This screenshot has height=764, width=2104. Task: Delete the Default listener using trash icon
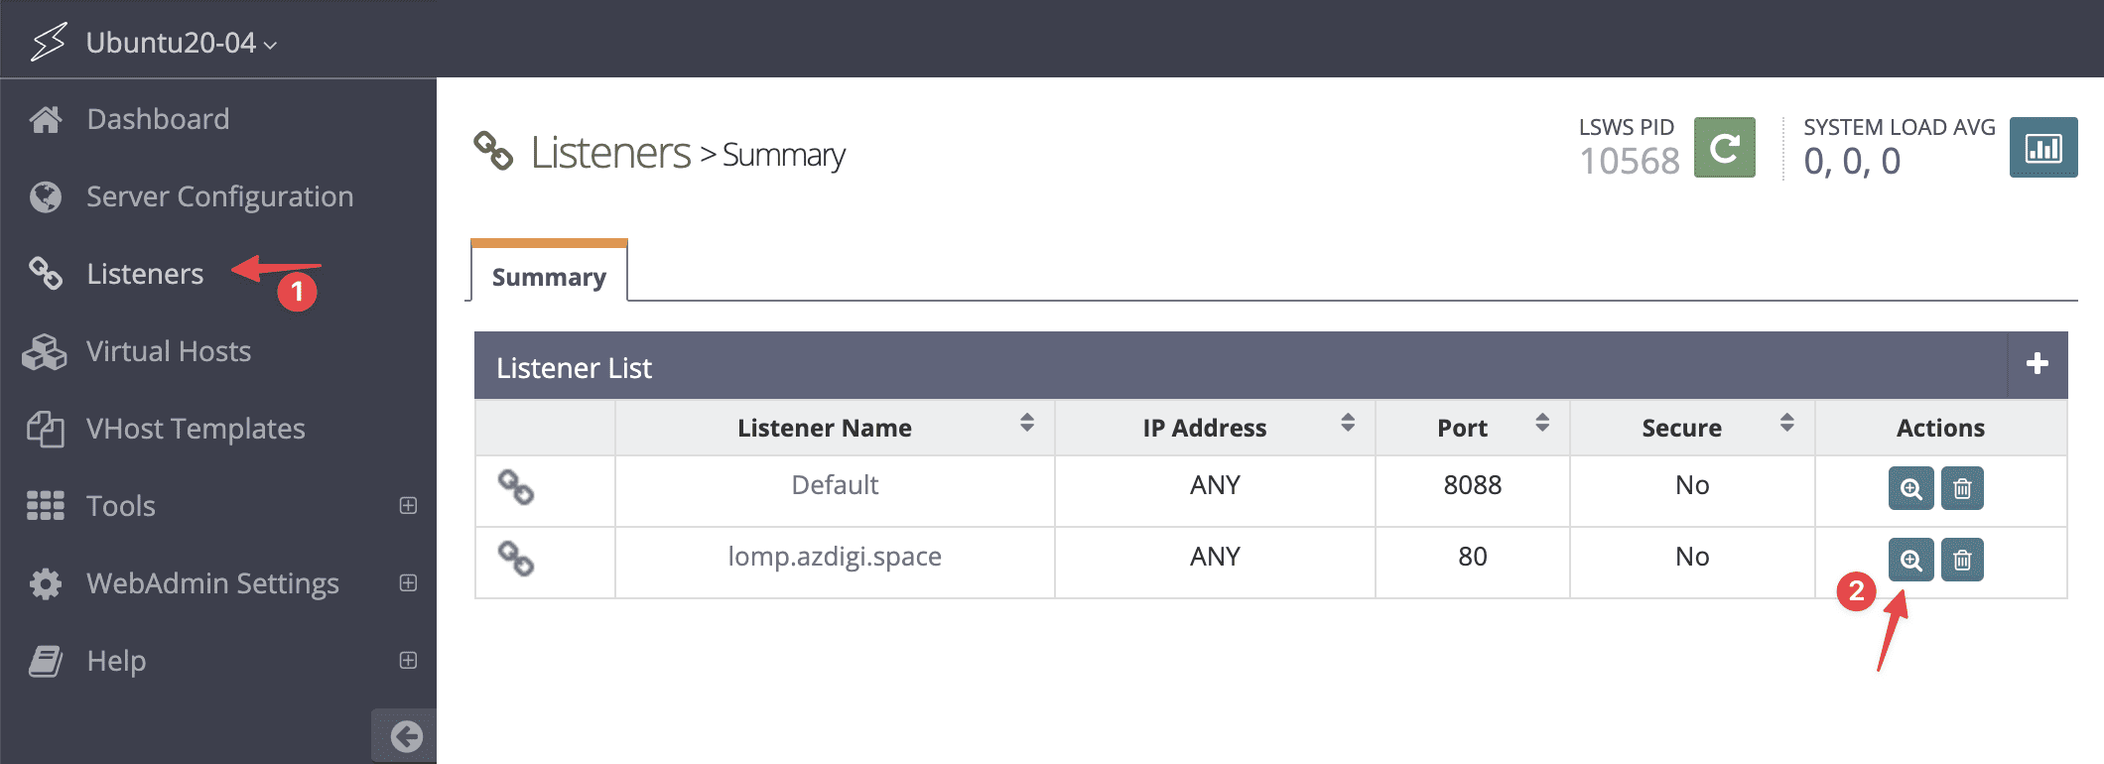[1962, 488]
